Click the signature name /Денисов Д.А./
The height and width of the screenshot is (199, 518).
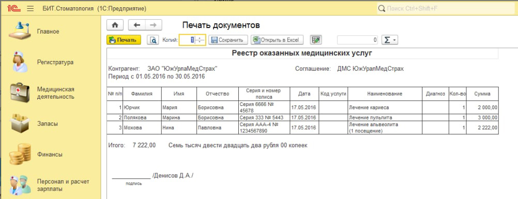173,176
